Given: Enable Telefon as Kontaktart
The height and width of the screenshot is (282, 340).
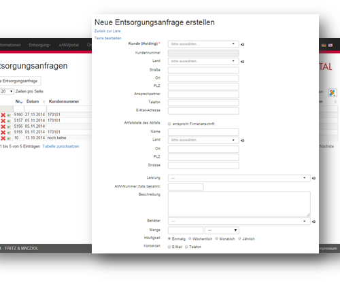Looking at the screenshot, I should 186,247.
